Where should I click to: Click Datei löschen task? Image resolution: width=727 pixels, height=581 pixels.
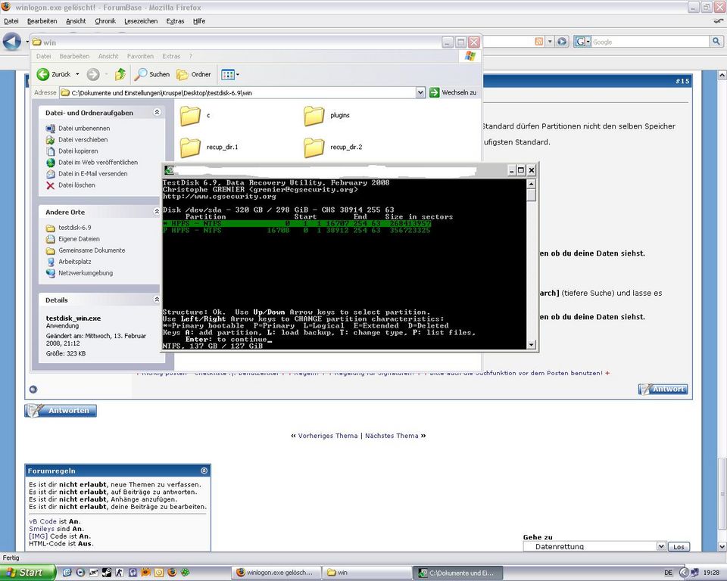pos(70,185)
